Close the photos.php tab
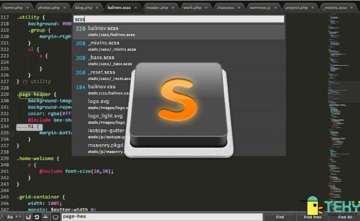 (x=65, y=8)
